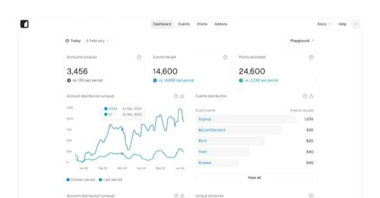The image size is (380, 198).
Task: Click help icon on Account distribution chart
Action: (176, 96)
